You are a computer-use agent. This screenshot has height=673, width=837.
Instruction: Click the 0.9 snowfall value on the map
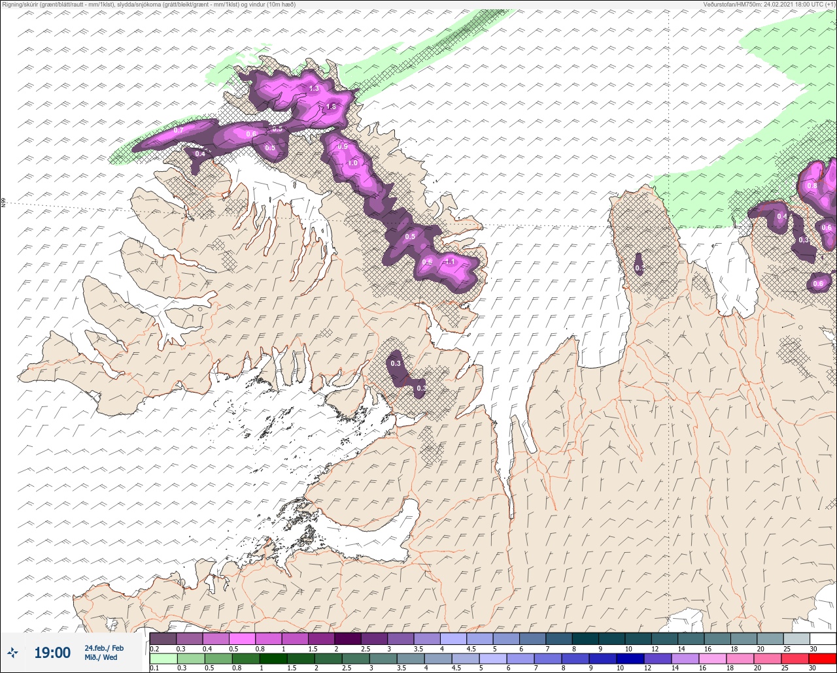343,146
